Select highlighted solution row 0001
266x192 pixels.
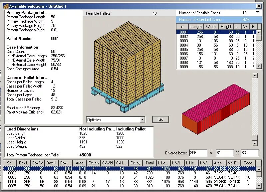130,169
